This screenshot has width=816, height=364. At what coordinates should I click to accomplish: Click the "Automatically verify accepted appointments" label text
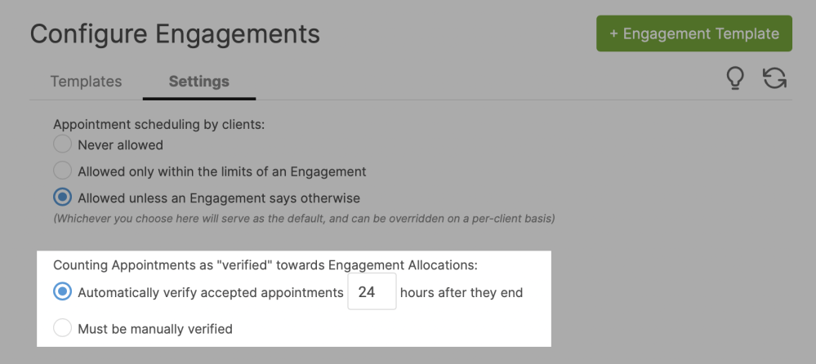(210, 292)
